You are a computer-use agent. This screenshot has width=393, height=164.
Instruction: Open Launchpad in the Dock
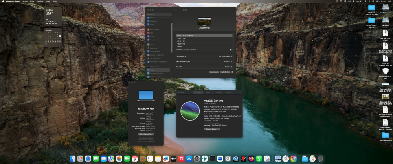pos(80,159)
